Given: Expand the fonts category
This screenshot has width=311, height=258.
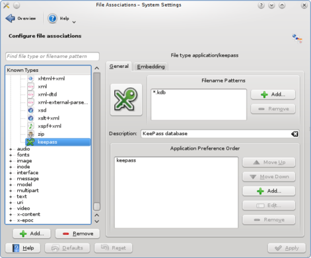Looking at the screenshot, I should tap(11, 155).
